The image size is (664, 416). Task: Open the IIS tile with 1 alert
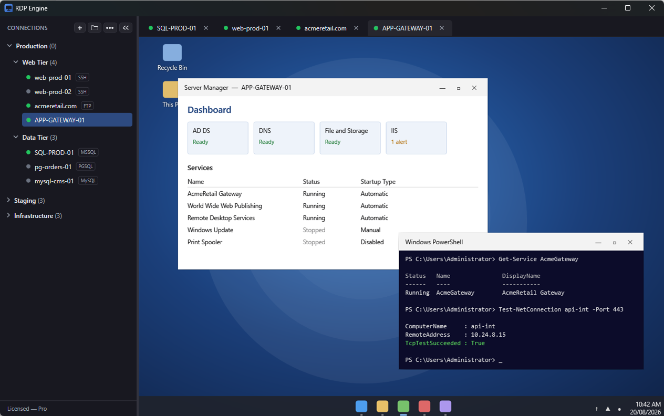click(417, 138)
